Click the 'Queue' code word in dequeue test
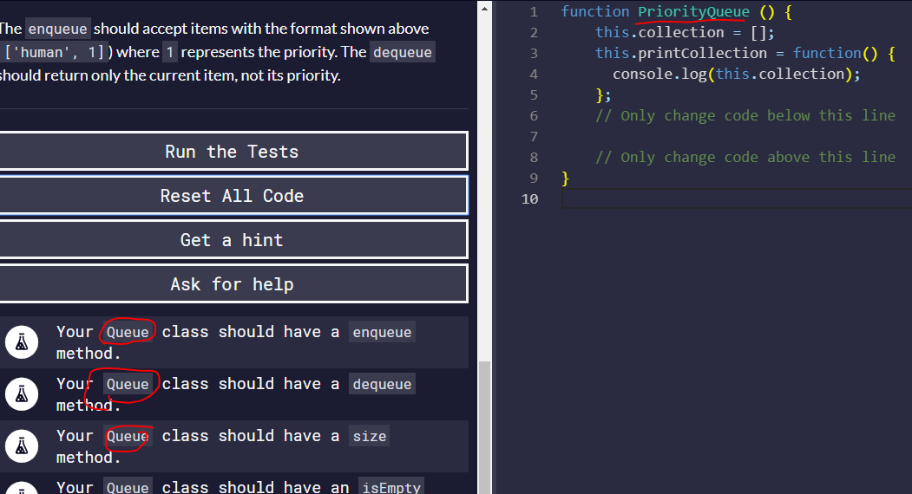Image resolution: width=912 pixels, height=494 pixels. (128, 384)
